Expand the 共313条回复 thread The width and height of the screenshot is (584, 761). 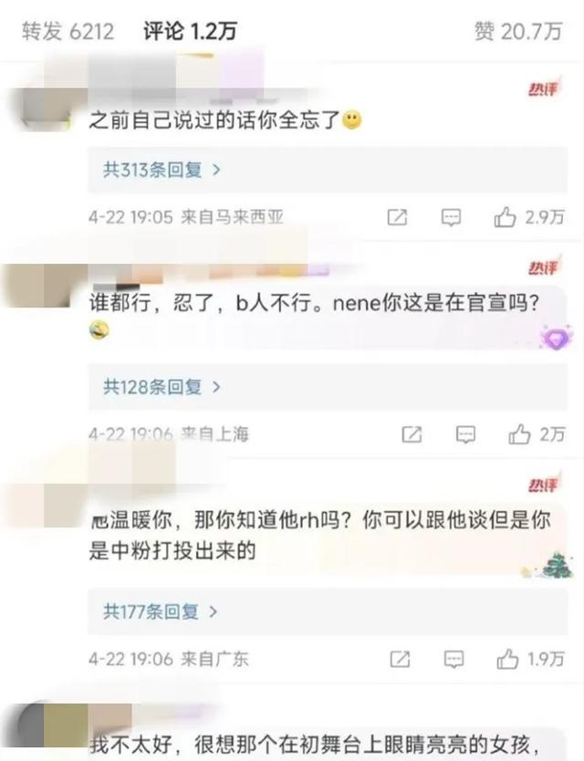coord(328,170)
